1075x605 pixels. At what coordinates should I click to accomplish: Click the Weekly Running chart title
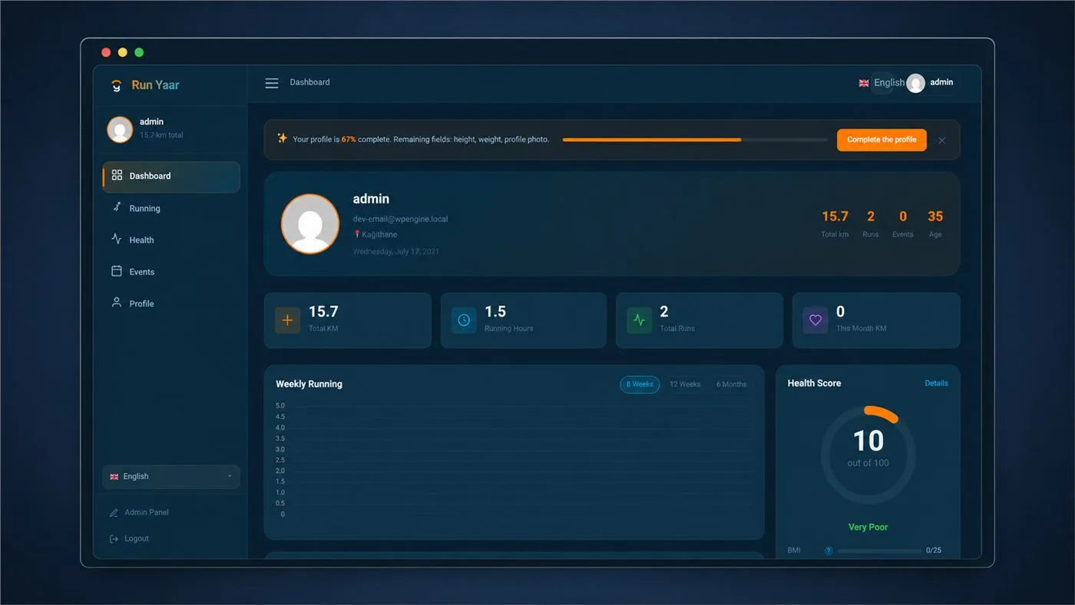[x=309, y=384]
